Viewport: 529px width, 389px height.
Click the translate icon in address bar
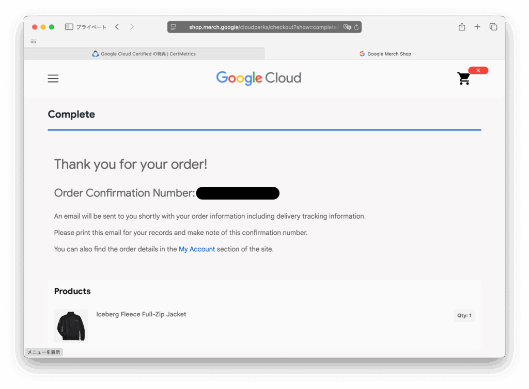tap(347, 27)
